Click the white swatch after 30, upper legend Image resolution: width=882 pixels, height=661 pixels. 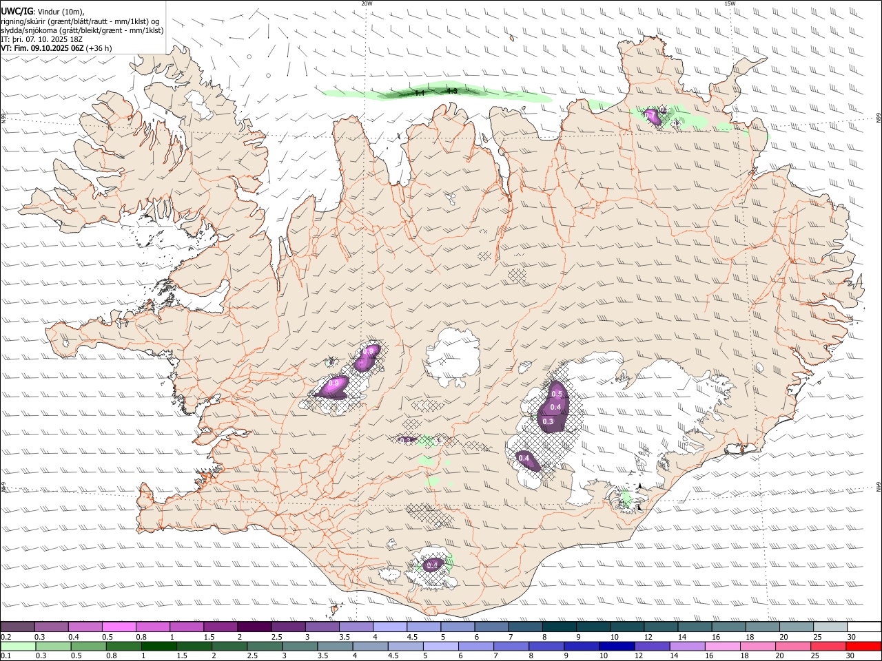864,627
